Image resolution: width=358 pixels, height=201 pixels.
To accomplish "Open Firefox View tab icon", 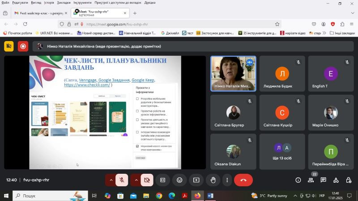I will [5, 13].
